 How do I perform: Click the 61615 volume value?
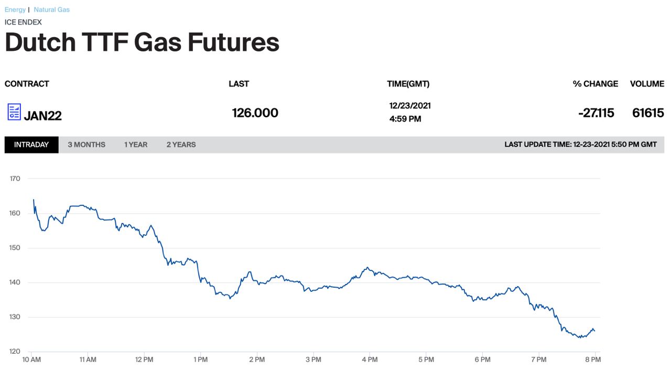click(648, 113)
